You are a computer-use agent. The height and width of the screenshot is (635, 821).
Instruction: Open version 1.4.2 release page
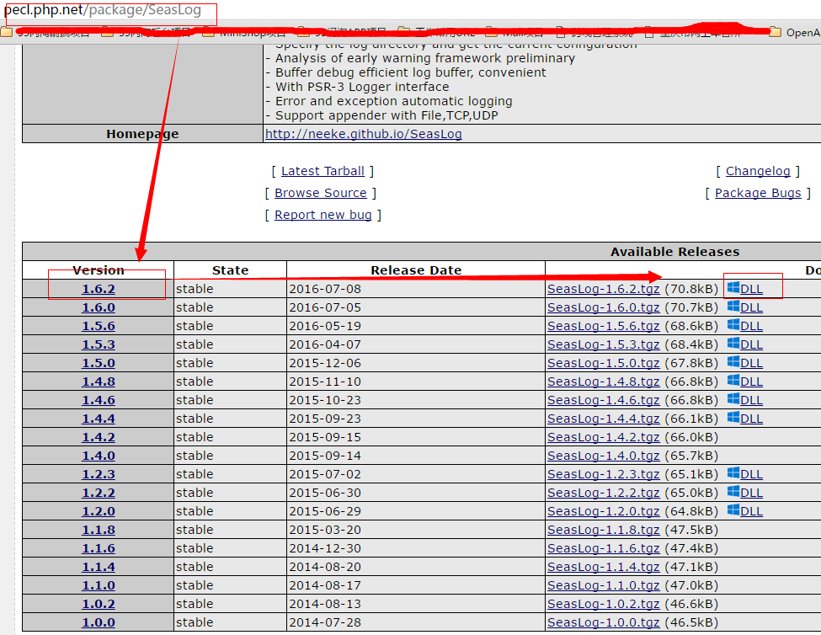click(x=99, y=437)
